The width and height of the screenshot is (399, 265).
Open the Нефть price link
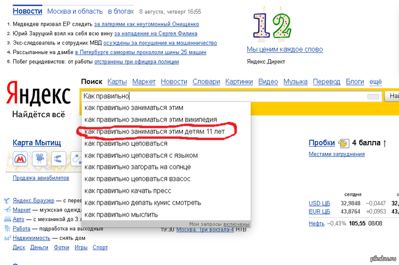316,223
